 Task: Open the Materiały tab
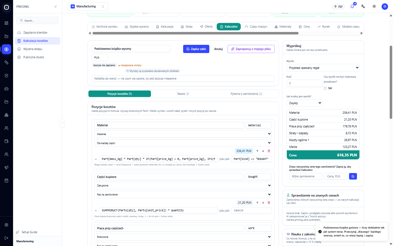283,27
